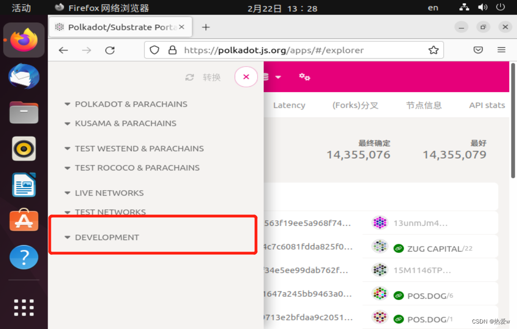The image size is (517, 329).
Task: Open a new browser tab
Action: 206,27
